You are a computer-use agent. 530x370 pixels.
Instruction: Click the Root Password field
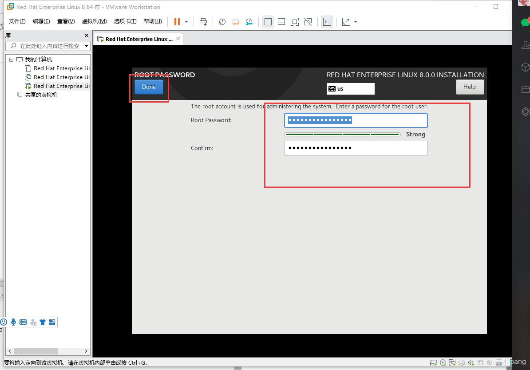click(x=356, y=120)
